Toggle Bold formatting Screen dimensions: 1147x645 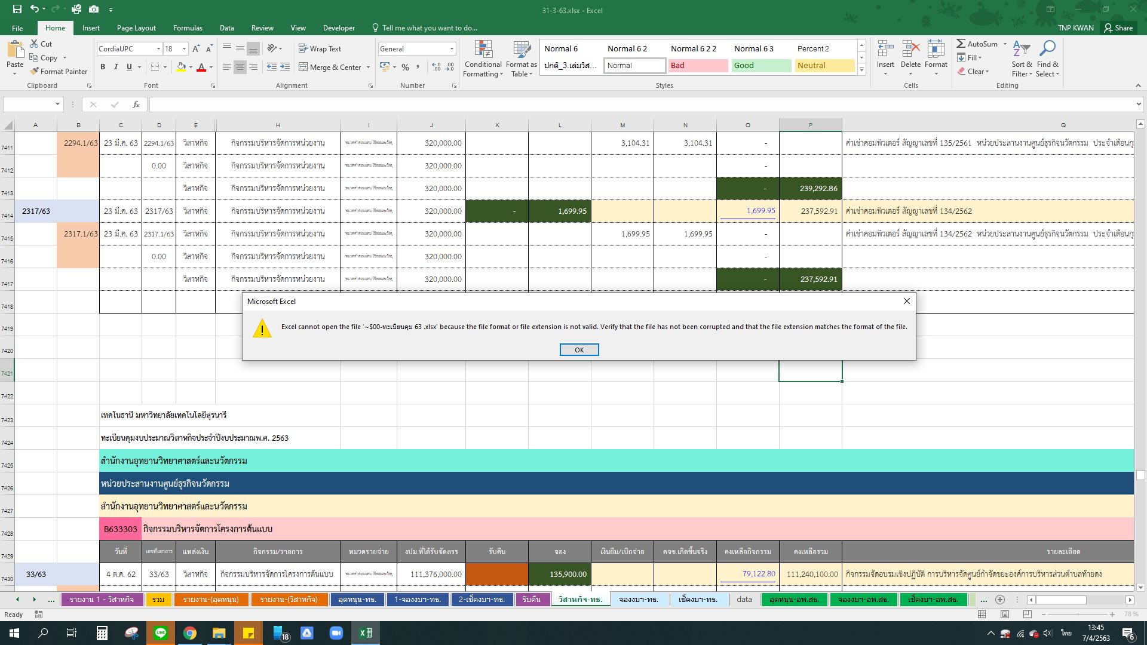[103, 67]
